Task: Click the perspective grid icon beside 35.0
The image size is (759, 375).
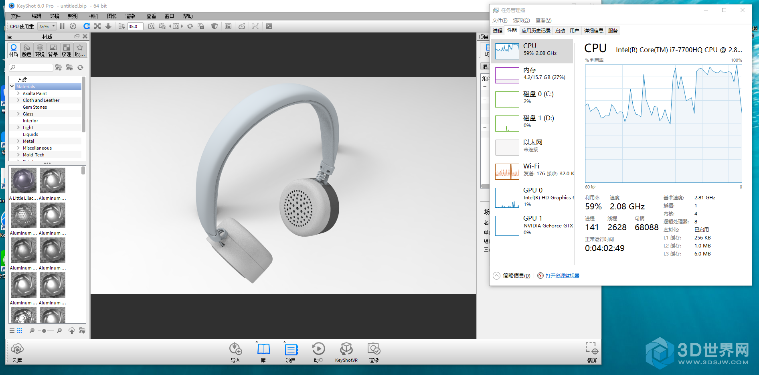Action: pyautogui.click(x=122, y=26)
